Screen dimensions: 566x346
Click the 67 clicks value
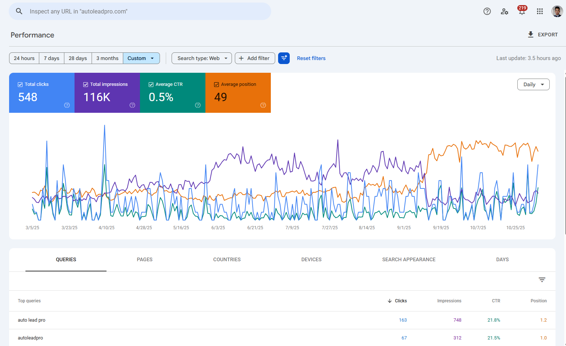pos(404,338)
